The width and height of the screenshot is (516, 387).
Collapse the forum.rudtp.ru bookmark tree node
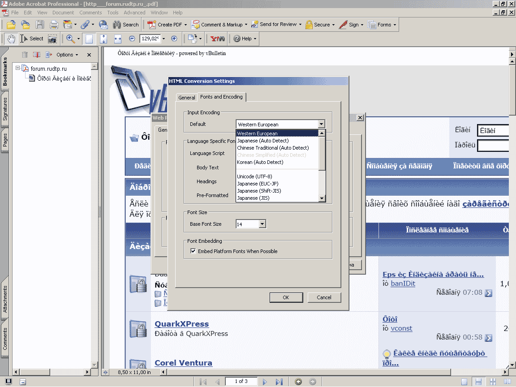[18, 68]
